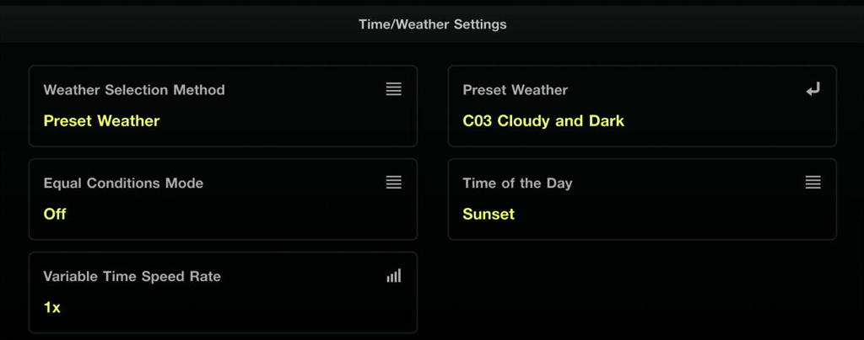Select the Variable Time Speed Rate setting card
The width and height of the screenshot is (864, 340).
(x=223, y=292)
